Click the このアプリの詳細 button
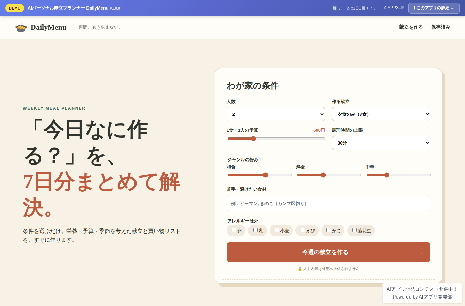The image size is (465, 306). [434, 8]
